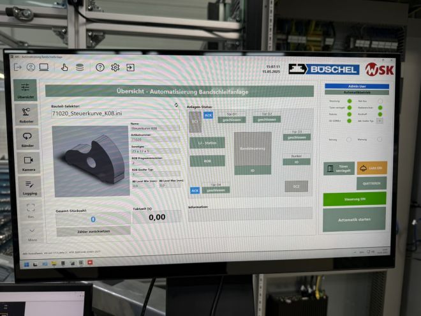421x316 pixels.
Task: Click the red application icon in taskbar
Action: click(90, 262)
